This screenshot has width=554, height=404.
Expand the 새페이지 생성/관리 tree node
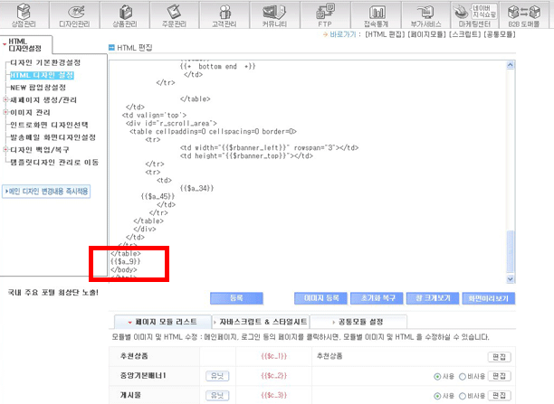[x=5, y=99]
